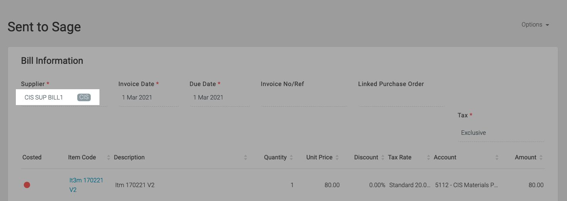Select the Standard 20.0 tax rate cell
The image size is (567, 201).
click(x=410, y=185)
